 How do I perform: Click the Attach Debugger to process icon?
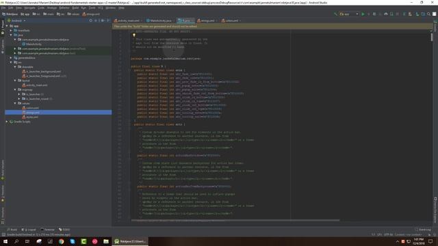click(391, 14)
